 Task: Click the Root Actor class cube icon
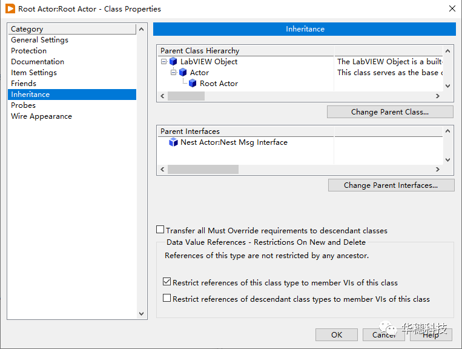193,84
